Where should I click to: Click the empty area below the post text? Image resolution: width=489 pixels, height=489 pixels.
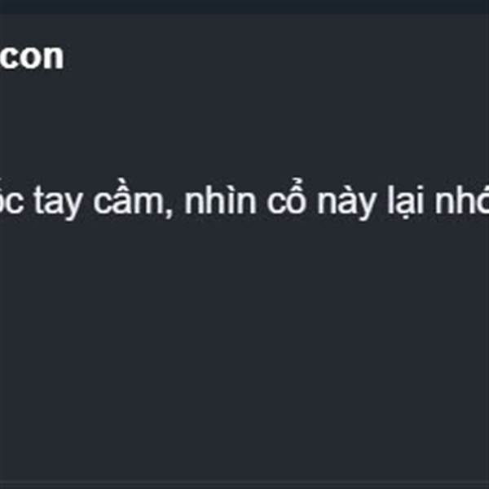point(244,343)
